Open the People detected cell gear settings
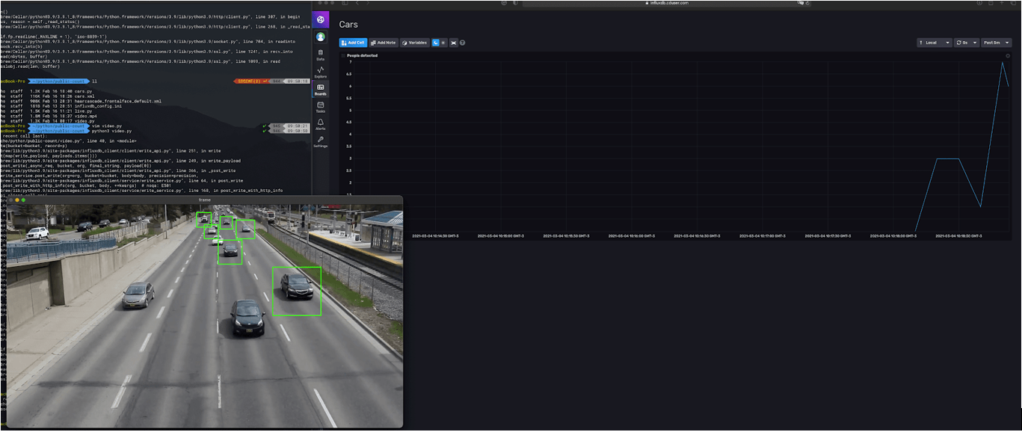This screenshot has width=1022, height=432. (1008, 55)
